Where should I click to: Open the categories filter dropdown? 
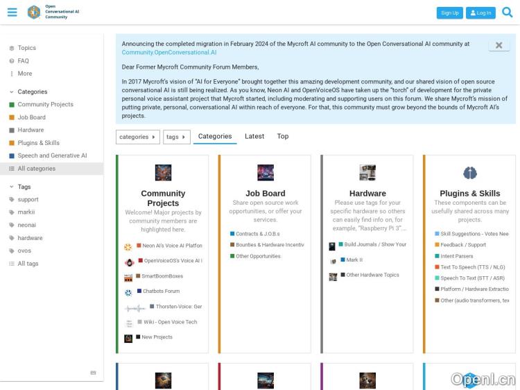coord(137,137)
